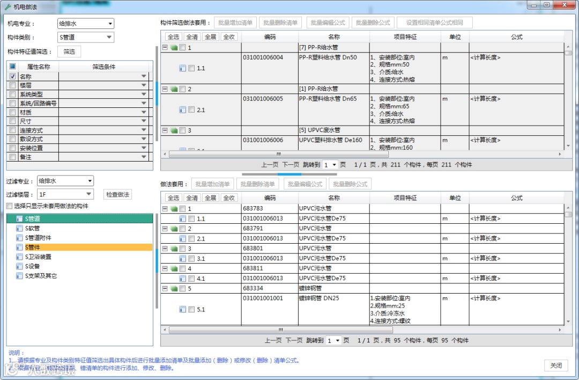Enable the 材质 attribute checkbox
This screenshot has height=380, width=579.
pos(12,112)
